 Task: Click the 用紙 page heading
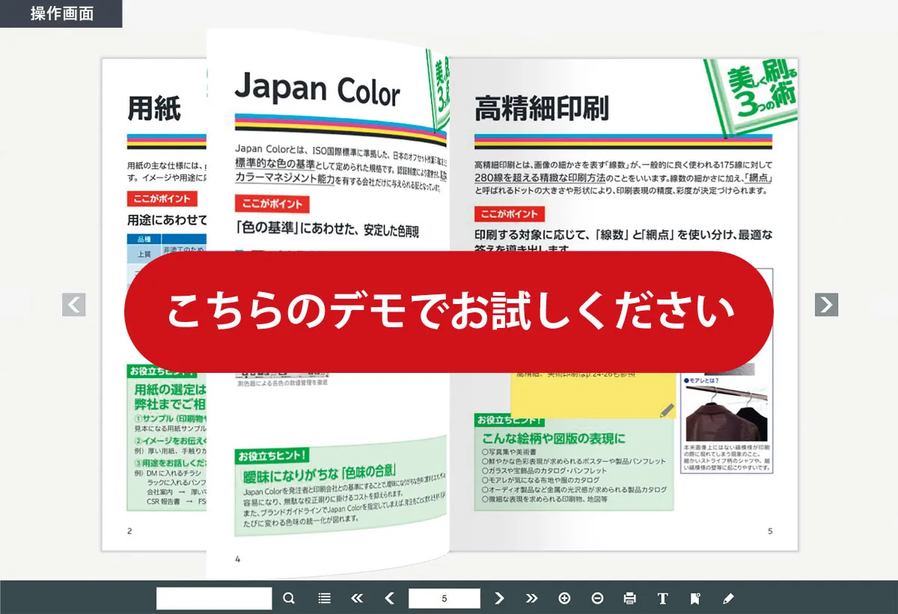click(154, 109)
